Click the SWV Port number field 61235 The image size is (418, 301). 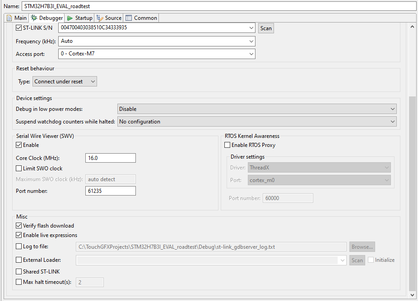[111, 191]
